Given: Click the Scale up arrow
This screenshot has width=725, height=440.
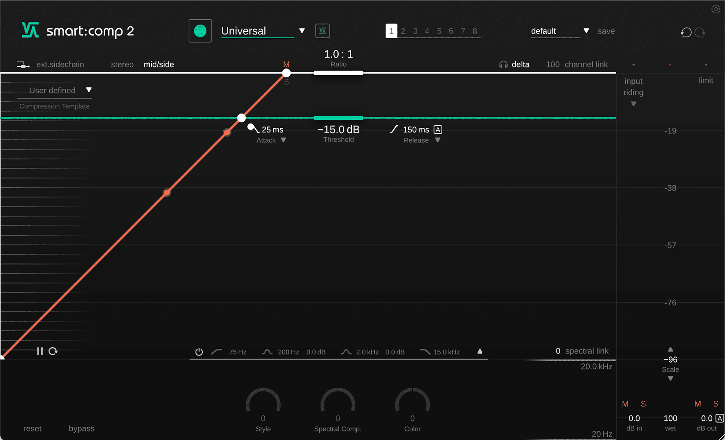Looking at the screenshot, I should (670, 349).
